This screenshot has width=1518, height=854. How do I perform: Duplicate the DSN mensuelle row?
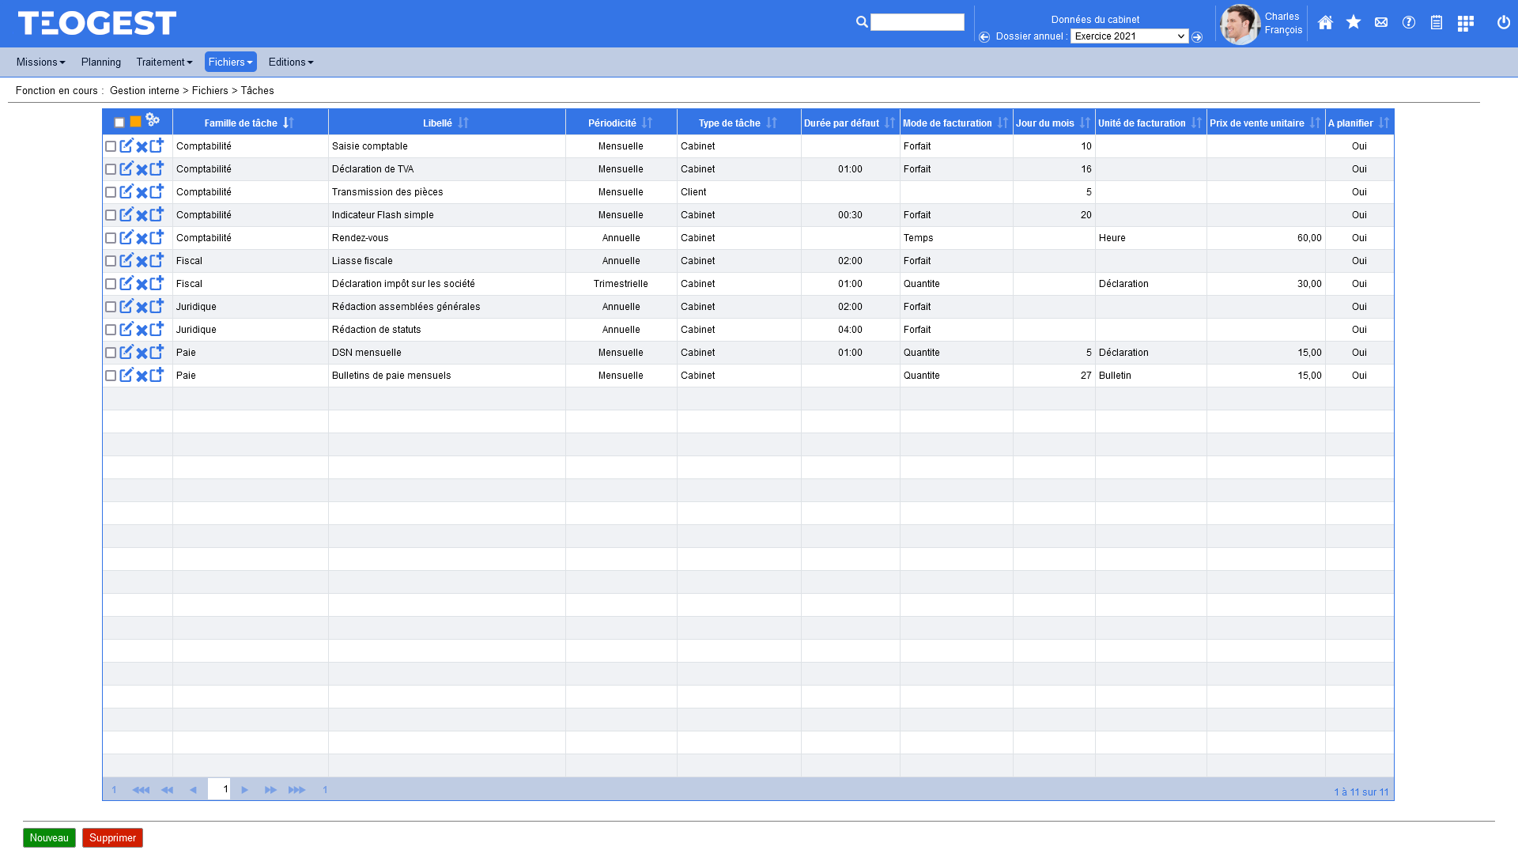(157, 352)
